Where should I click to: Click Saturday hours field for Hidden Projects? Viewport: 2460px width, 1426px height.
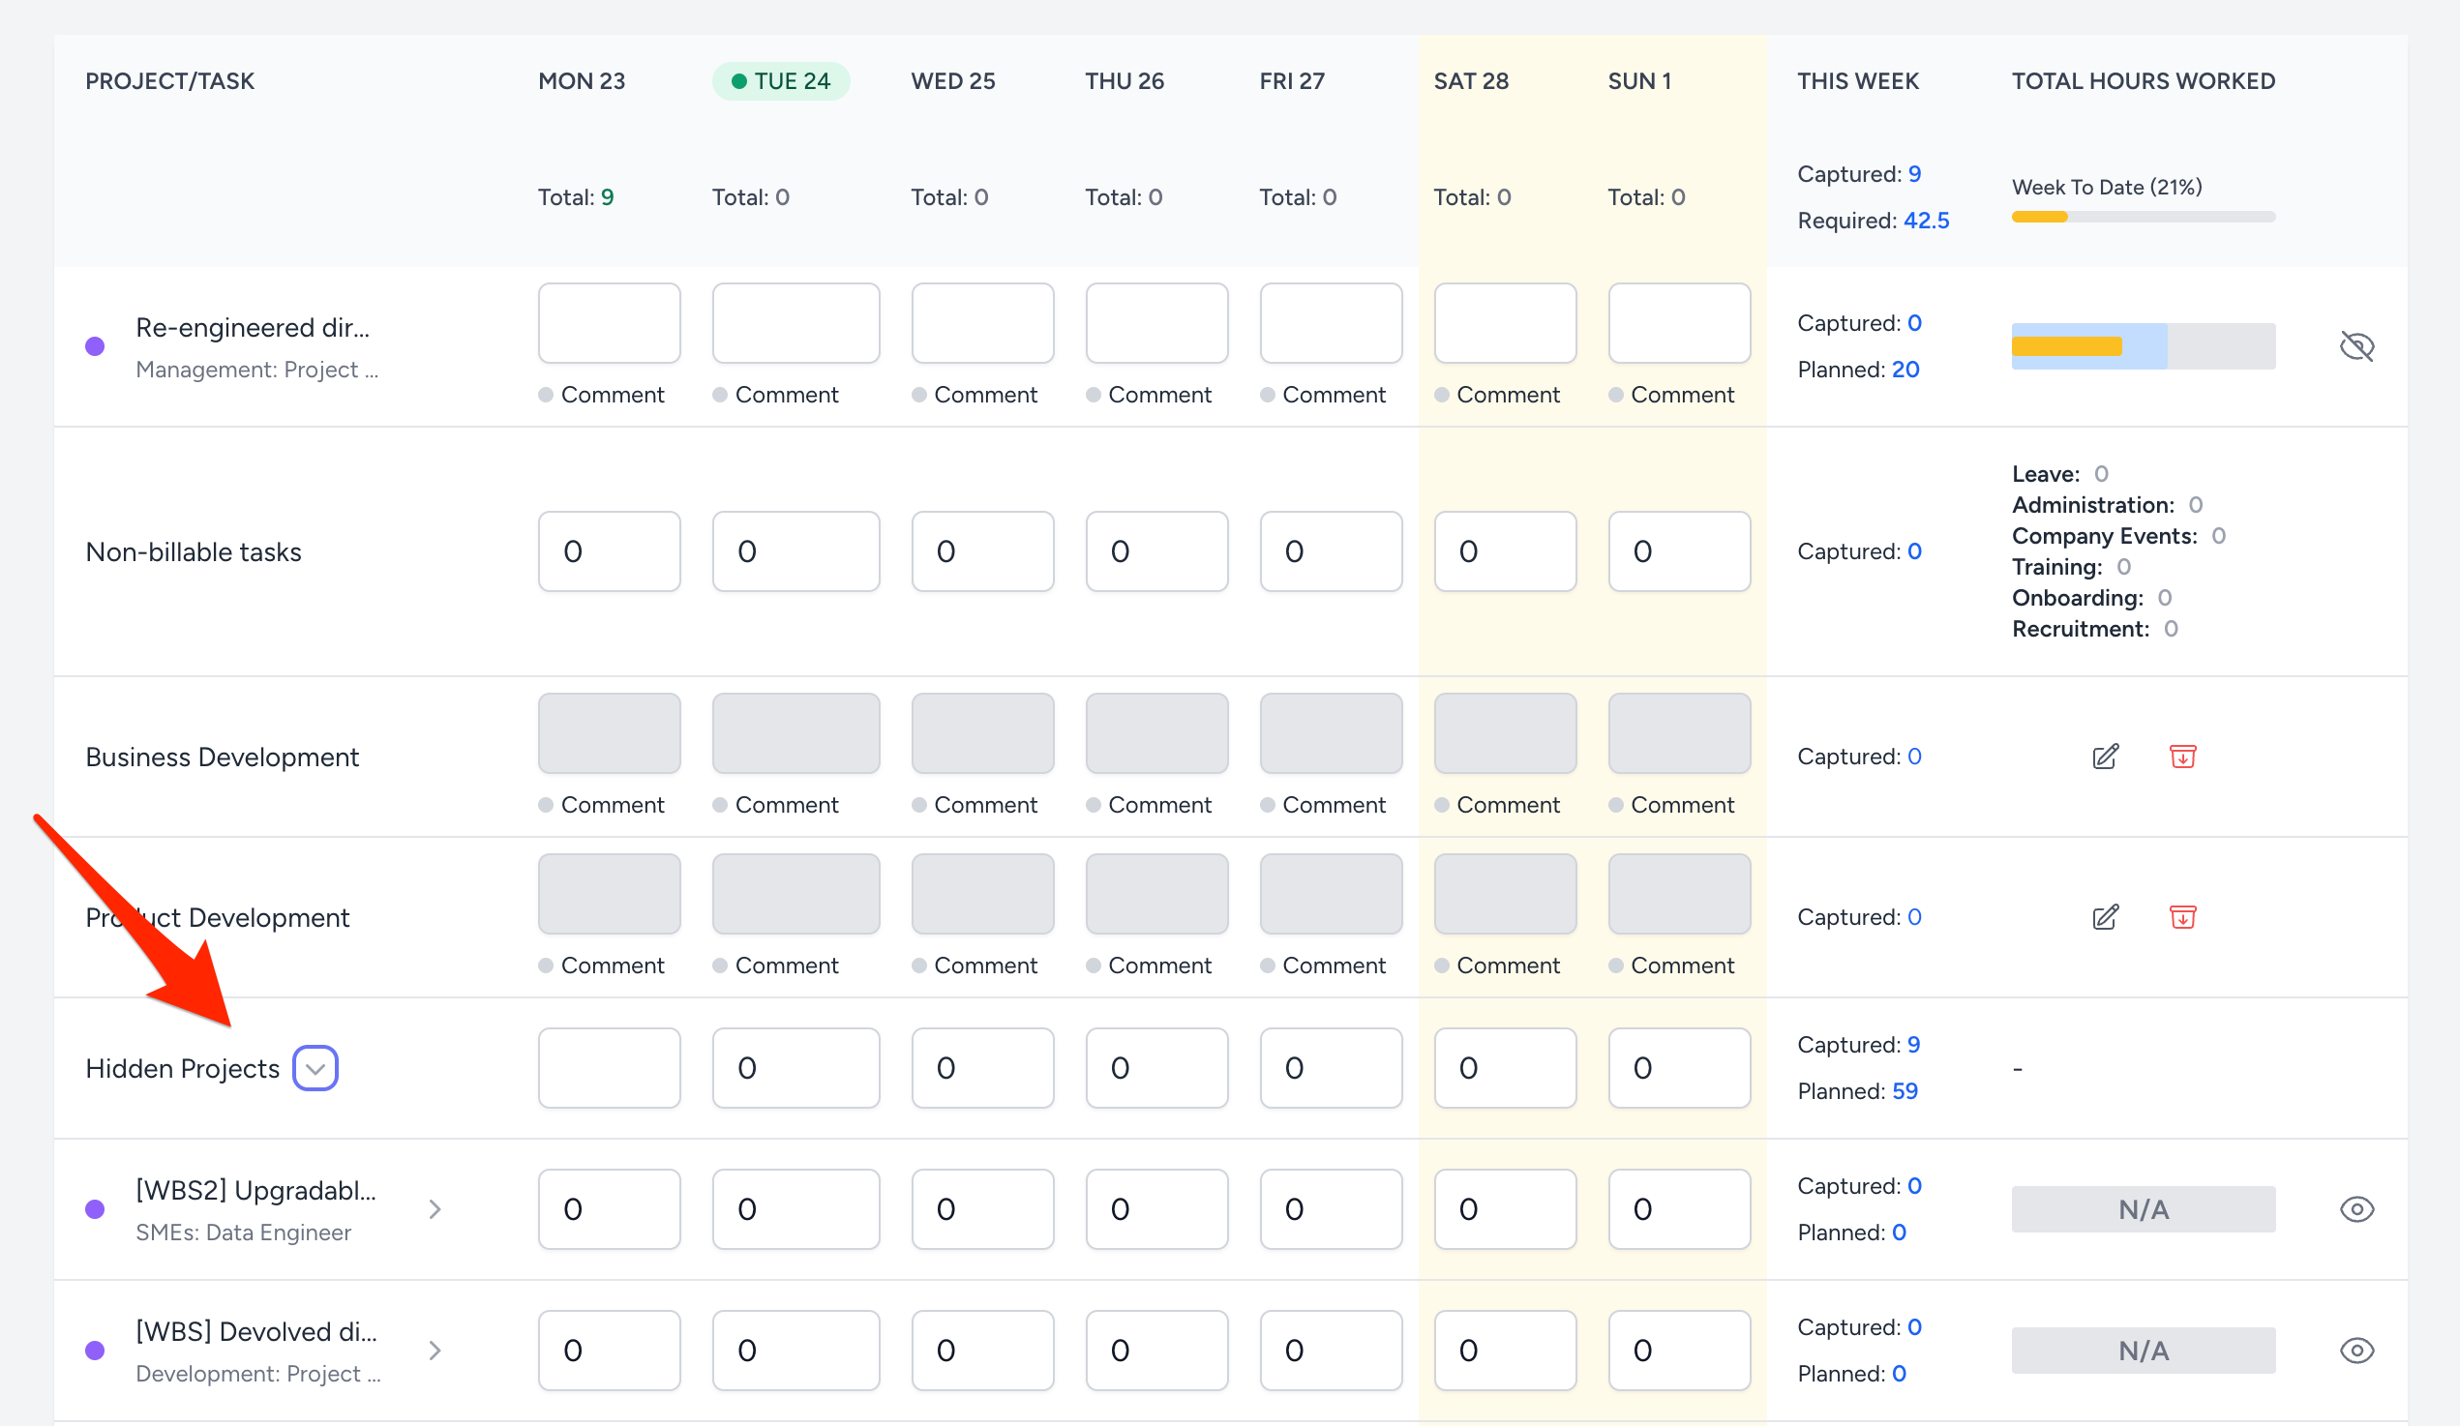[x=1504, y=1068]
